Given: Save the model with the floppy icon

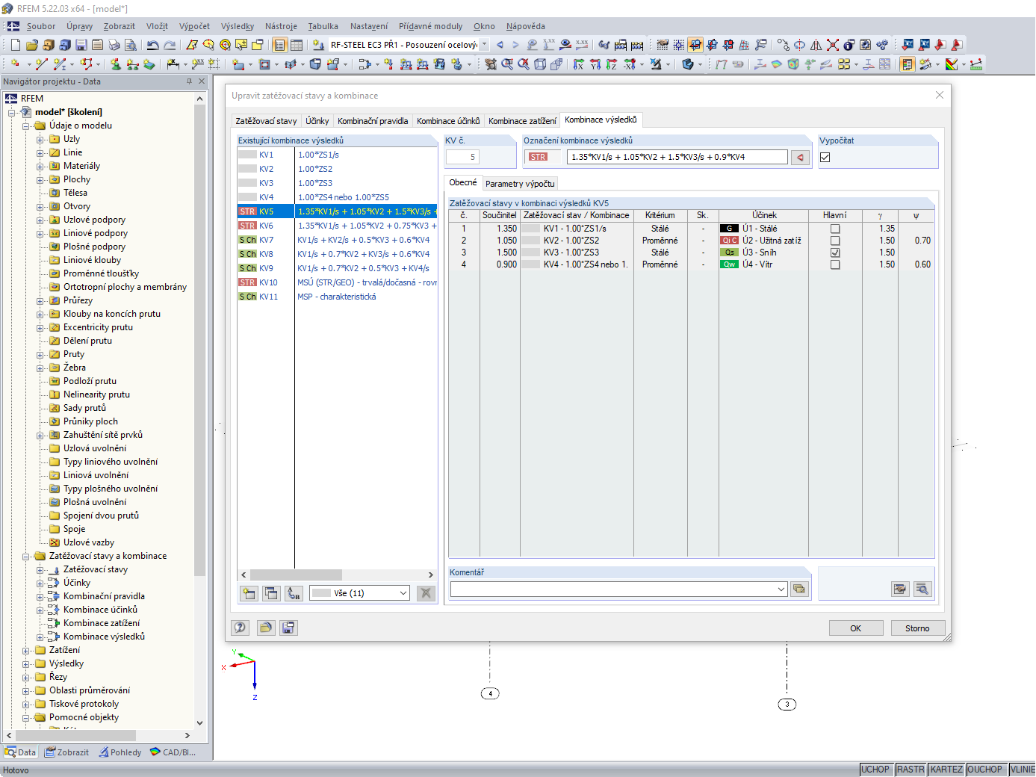Looking at the screenshot, I should (81, 45).
